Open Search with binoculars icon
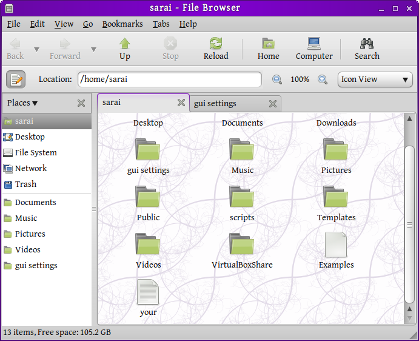 tap(367, 49)
